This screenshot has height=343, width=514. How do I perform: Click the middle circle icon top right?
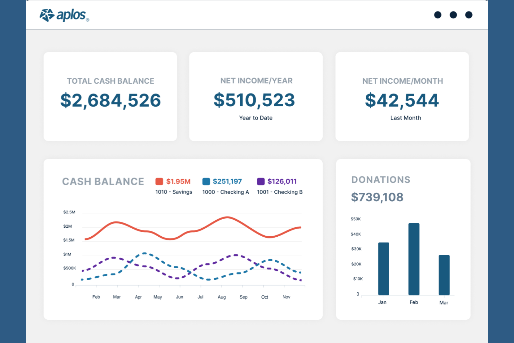(x=453, y=15)
